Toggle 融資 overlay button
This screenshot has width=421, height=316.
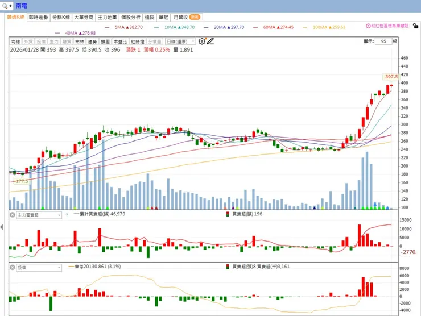[x=67, y=41]
